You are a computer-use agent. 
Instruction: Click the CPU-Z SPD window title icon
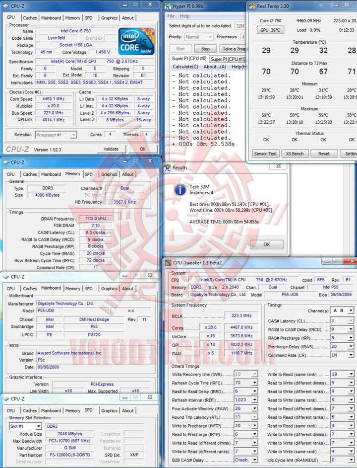click(x=6, y=399)
